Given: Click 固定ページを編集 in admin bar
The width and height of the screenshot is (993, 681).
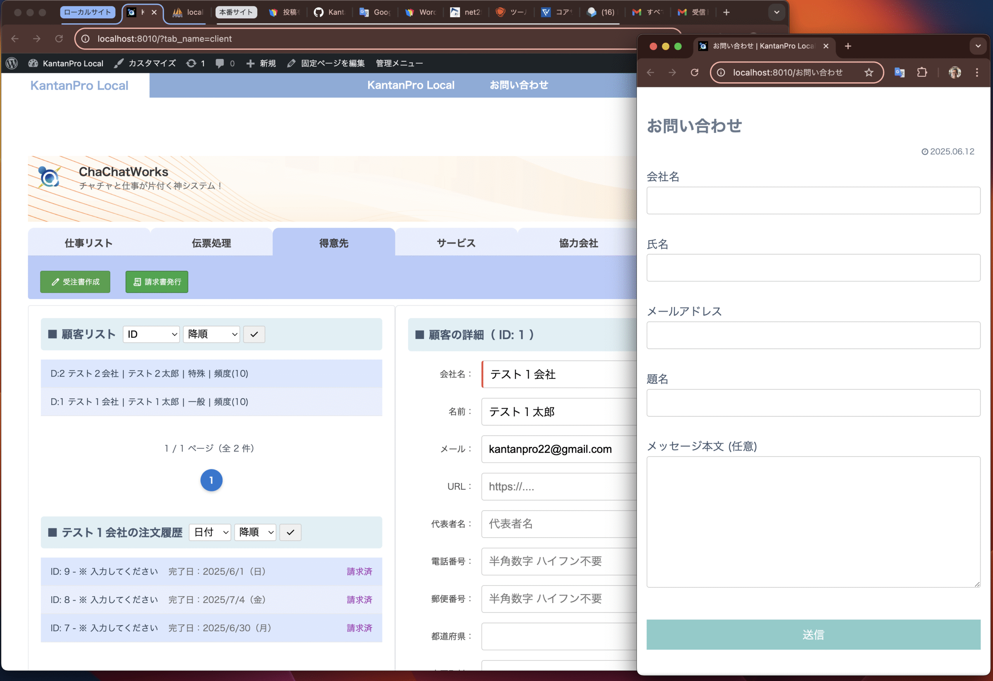Looking at the screenshot, I should (325, 63).
